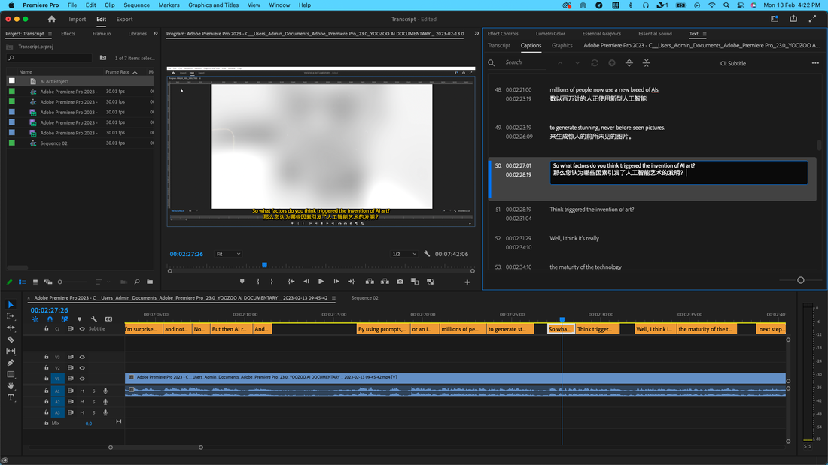Toggle lock on track V1

tap(47, 379)
